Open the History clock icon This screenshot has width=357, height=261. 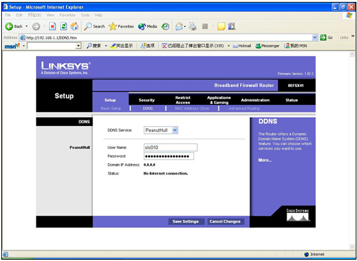165,27
